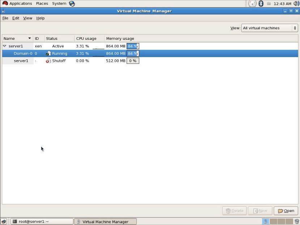Screen dimensions: 300x225
Task: Click the Active status text
Action: coord(58,46)
